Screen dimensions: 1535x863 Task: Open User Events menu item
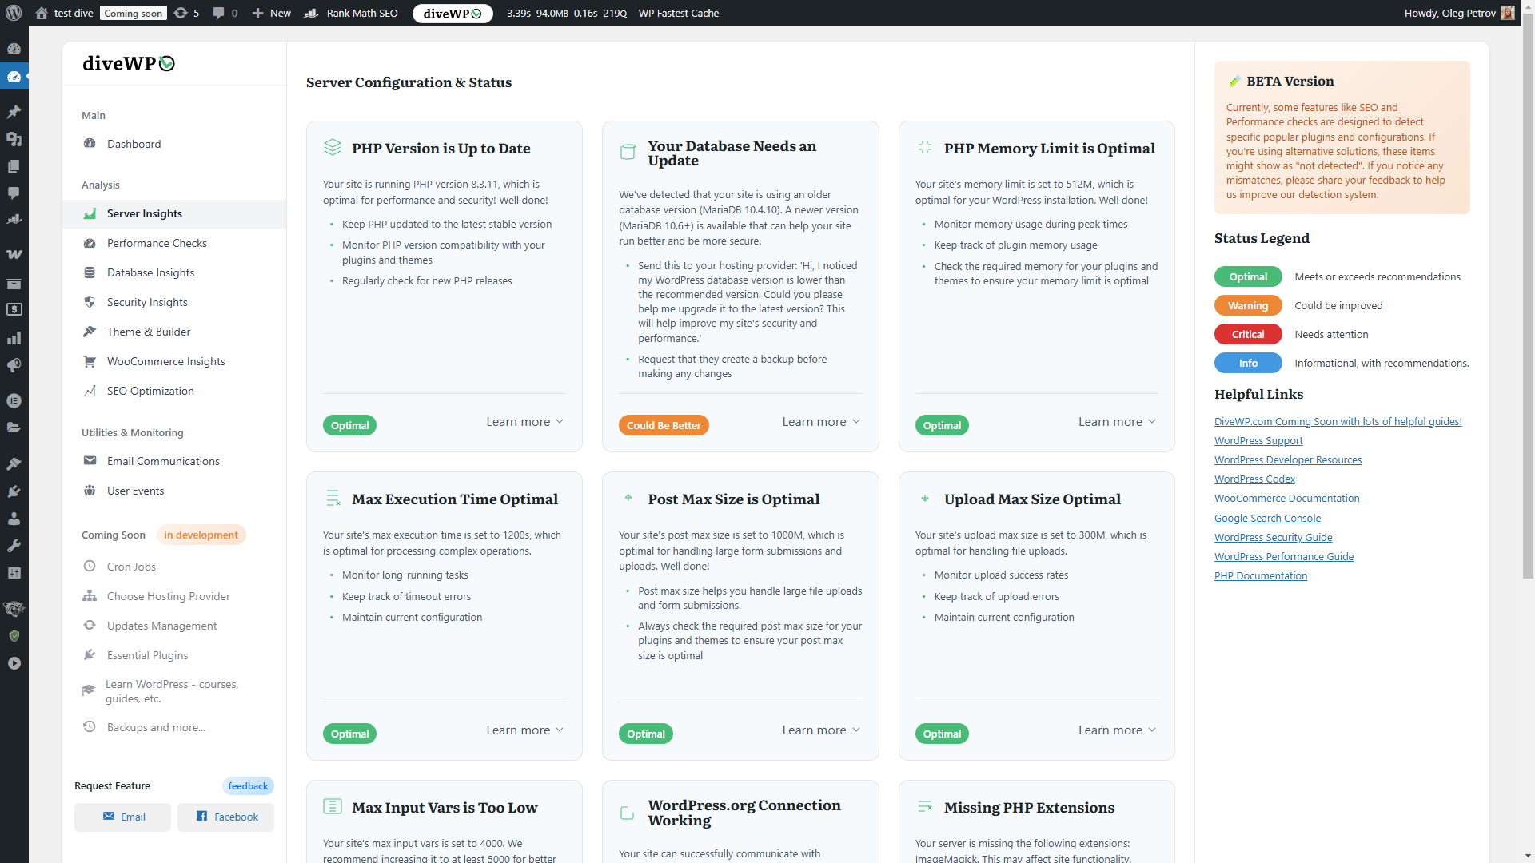pos(174,491)
